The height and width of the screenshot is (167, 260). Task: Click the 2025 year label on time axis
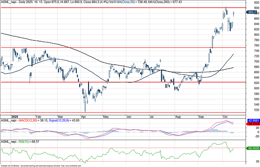pos(14,117)
